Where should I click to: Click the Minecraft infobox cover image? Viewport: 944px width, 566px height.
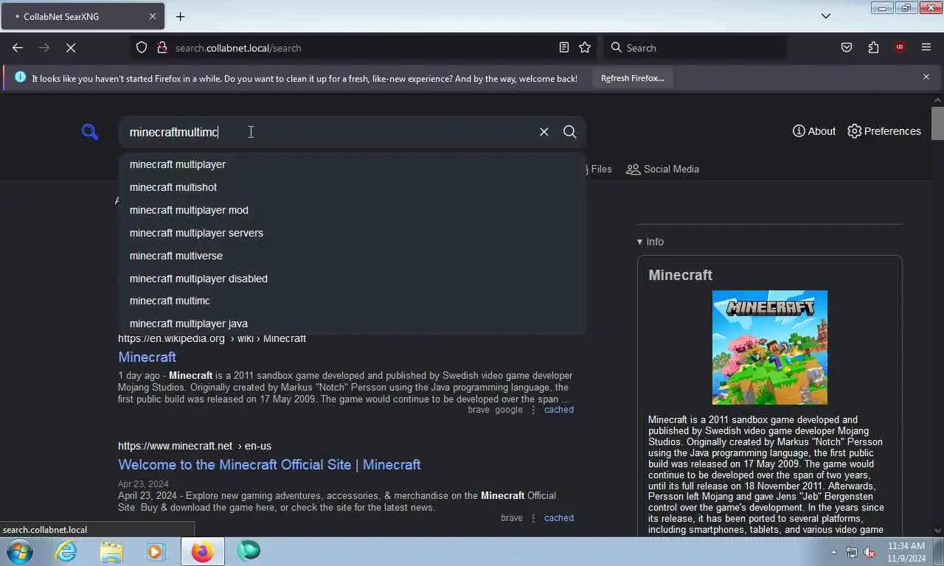pos(769,347)
